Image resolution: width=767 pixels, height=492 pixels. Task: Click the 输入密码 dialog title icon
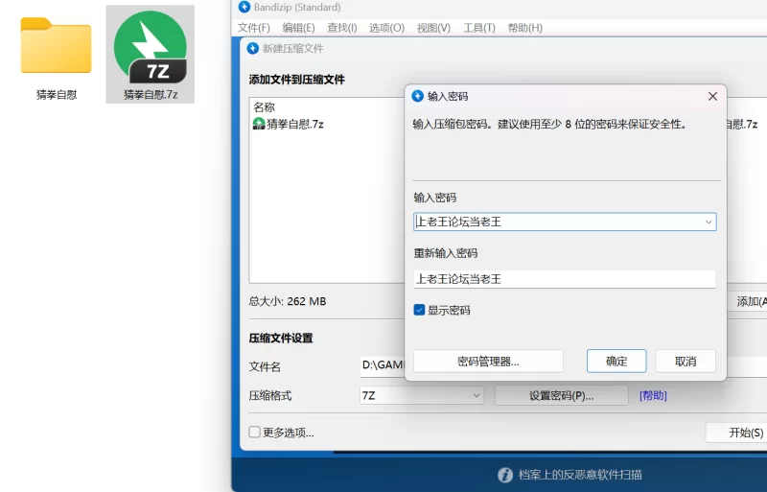418,96
